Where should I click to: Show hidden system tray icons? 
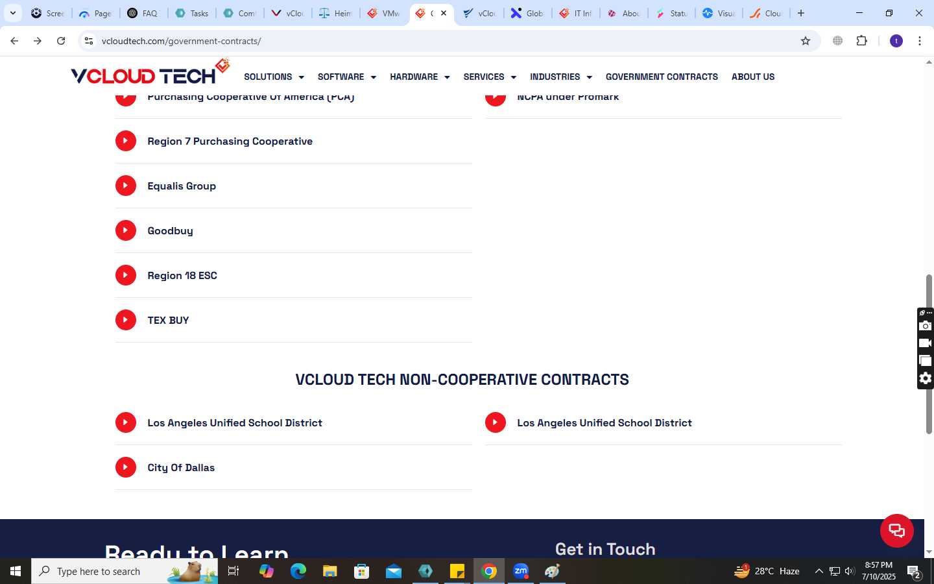pyautogui.click(x=819, y=571)
